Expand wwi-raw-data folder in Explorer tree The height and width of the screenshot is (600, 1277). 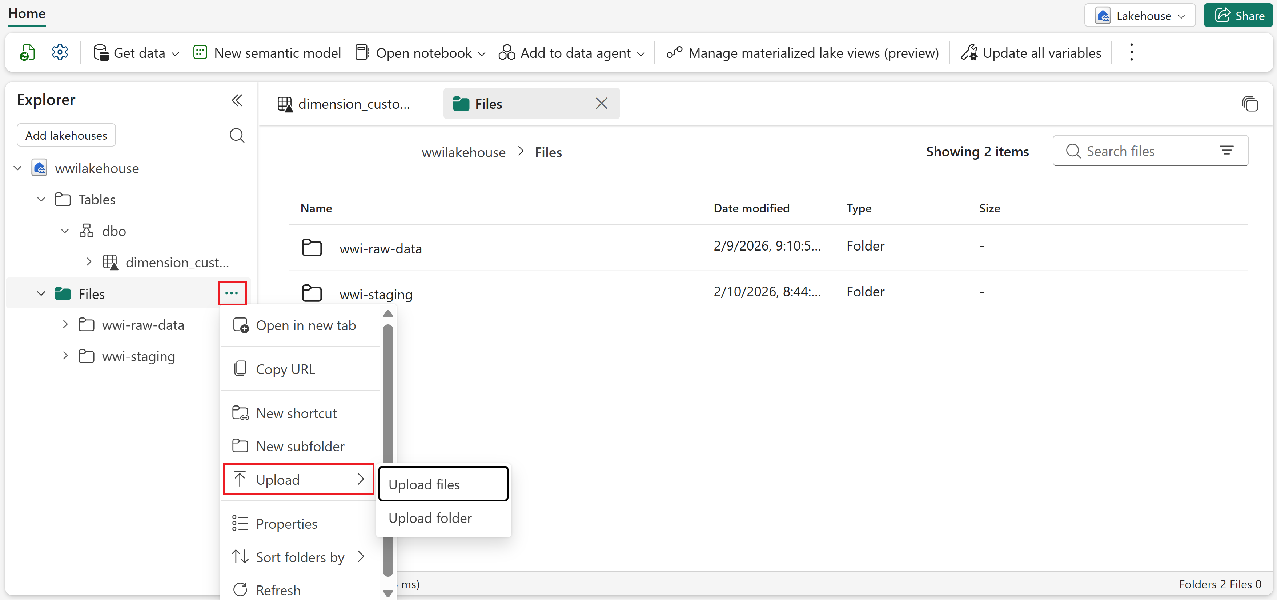coord(65,325)
